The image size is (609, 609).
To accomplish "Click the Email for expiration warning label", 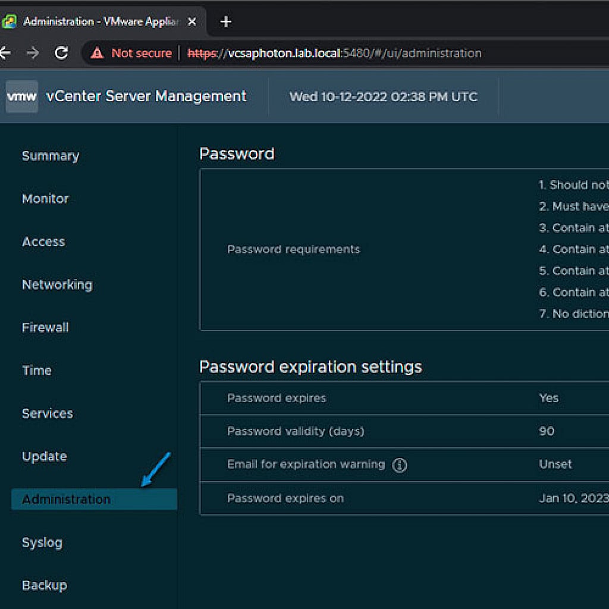I will [x=306, y=464].
